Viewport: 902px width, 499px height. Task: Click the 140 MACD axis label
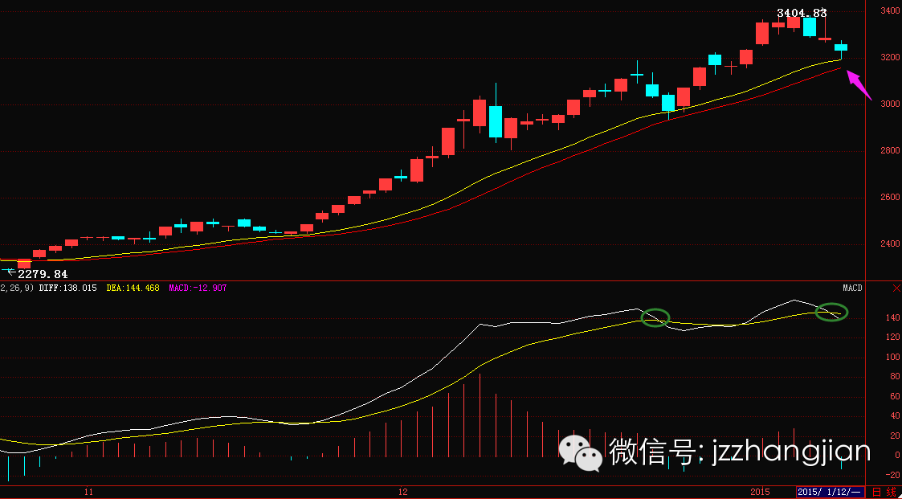[893, 318]
